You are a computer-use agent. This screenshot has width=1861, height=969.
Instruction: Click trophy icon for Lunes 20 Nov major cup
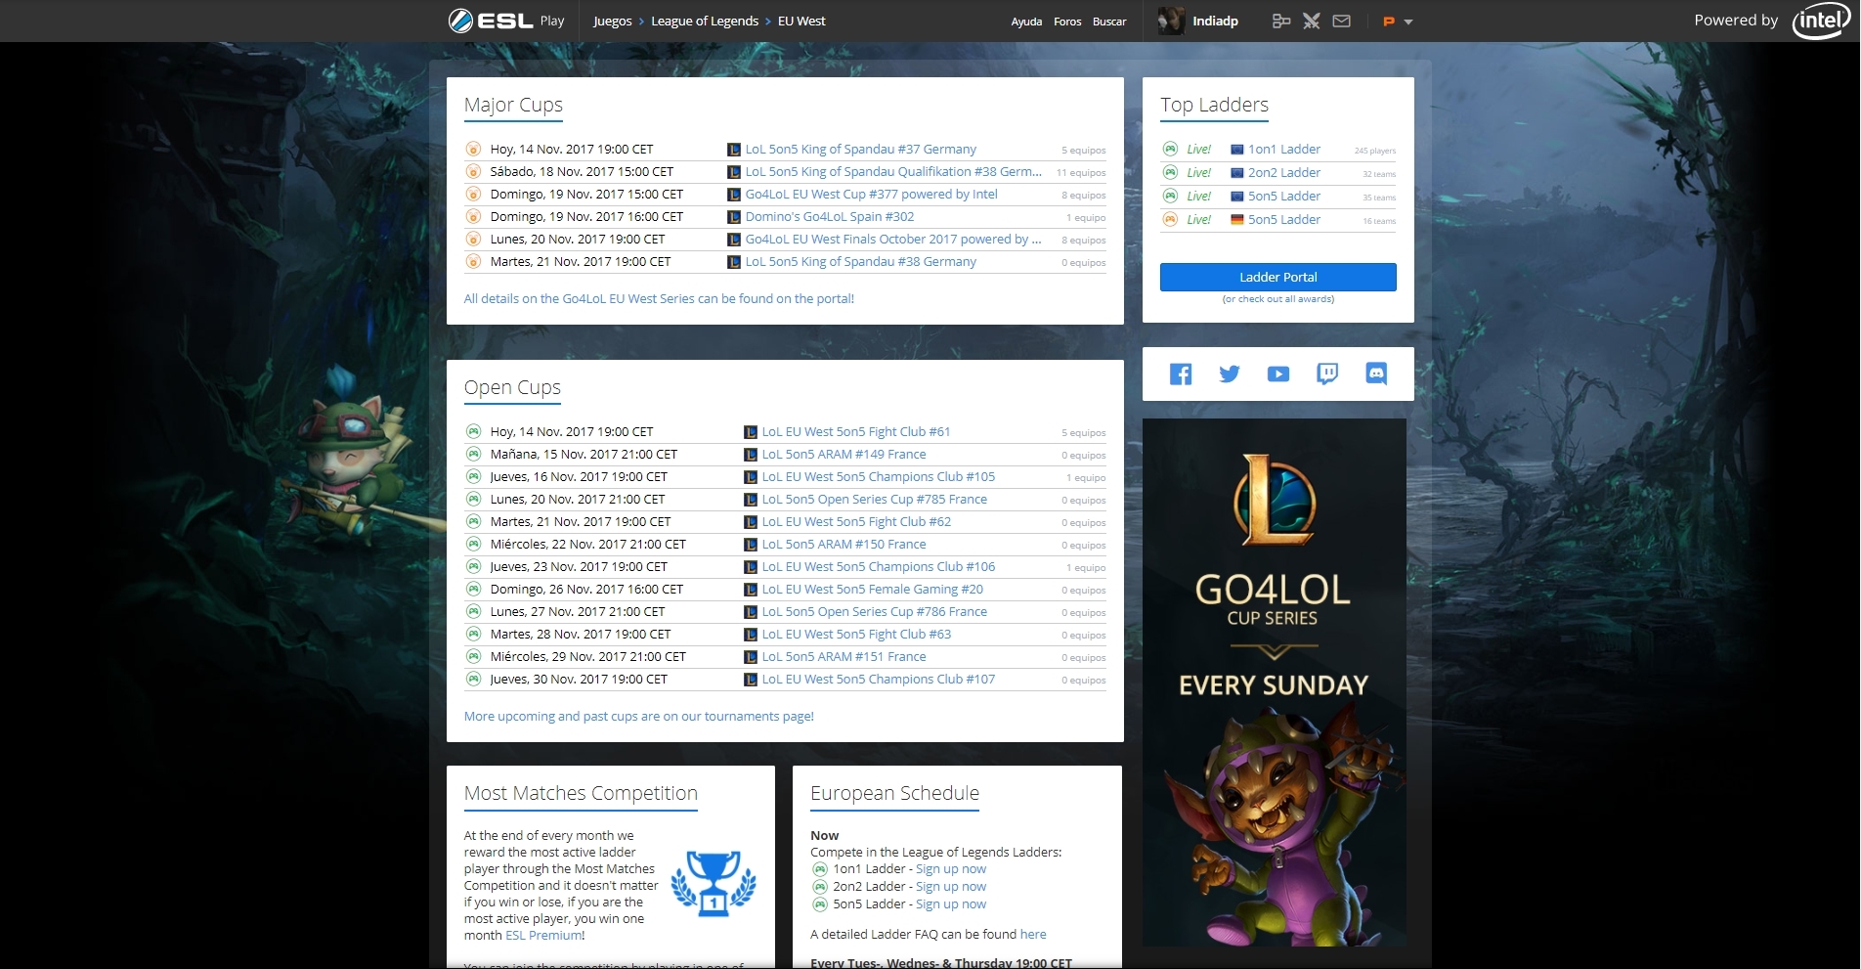tap(473, 240)
